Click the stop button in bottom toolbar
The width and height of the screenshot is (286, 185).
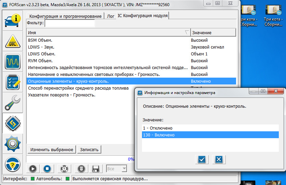(x=47, y=169)
